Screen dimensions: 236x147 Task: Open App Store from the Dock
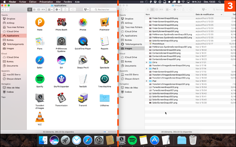[x=154, y=140]
